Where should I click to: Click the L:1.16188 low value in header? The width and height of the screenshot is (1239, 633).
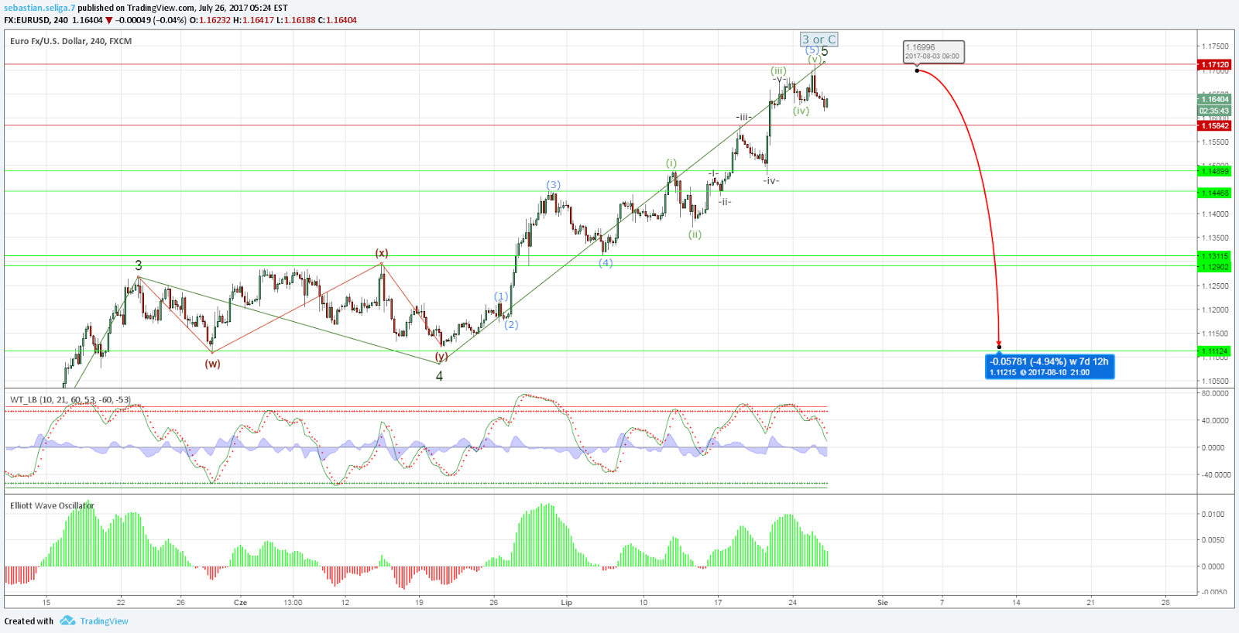[x=296, y=20]
